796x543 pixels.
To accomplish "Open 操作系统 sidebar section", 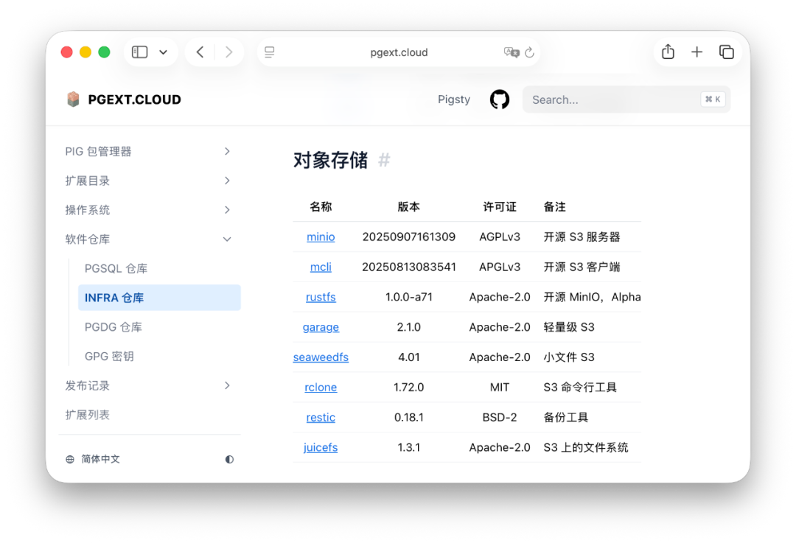I will click(87, 210).
